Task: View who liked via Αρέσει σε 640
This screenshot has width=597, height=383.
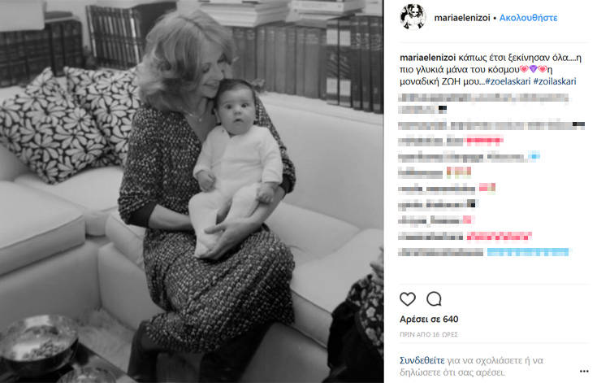Action: click(429, 320)
